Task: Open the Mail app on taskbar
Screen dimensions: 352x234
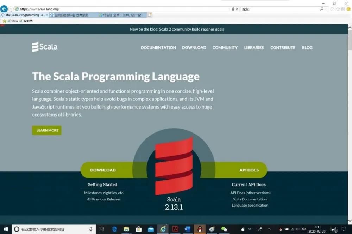Action: point(151,229)
